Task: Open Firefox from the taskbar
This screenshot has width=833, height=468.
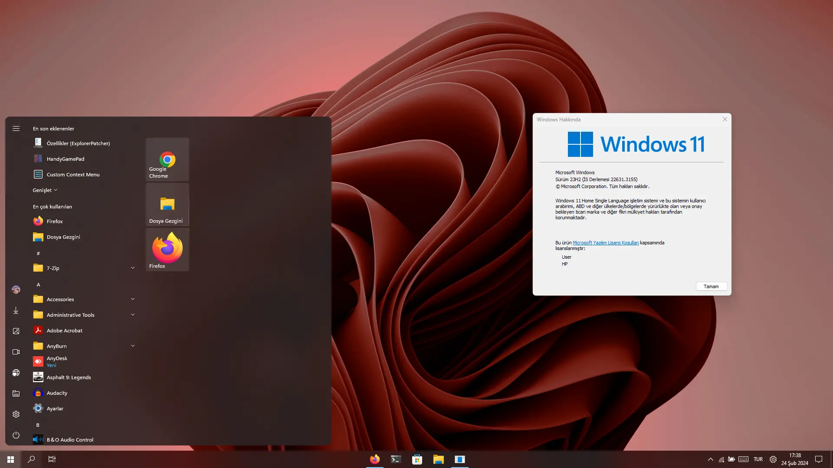Action: pyautogui.click(x=375, y=459)
